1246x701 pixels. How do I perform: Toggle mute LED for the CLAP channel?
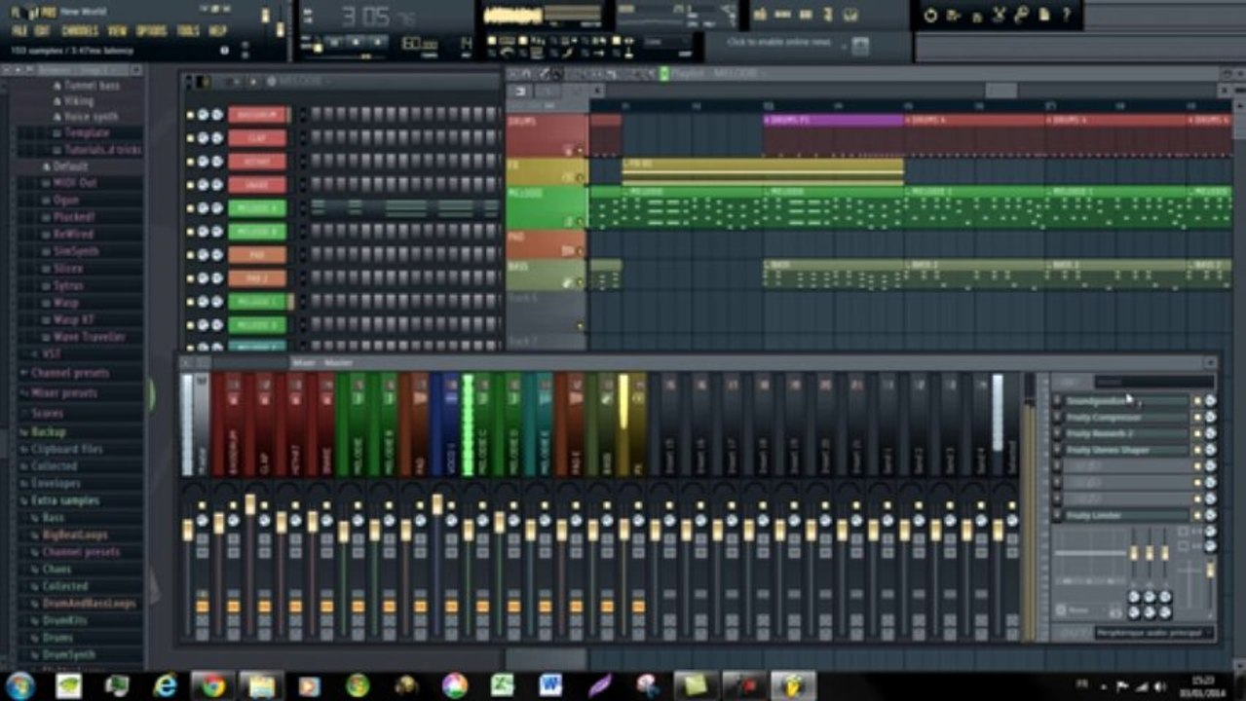[190, 138]
